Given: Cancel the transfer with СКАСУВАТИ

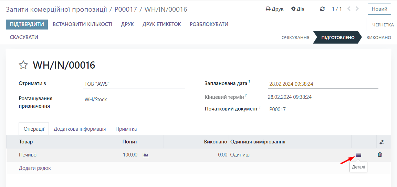Looking at the screenshot, I should point(24,37).
